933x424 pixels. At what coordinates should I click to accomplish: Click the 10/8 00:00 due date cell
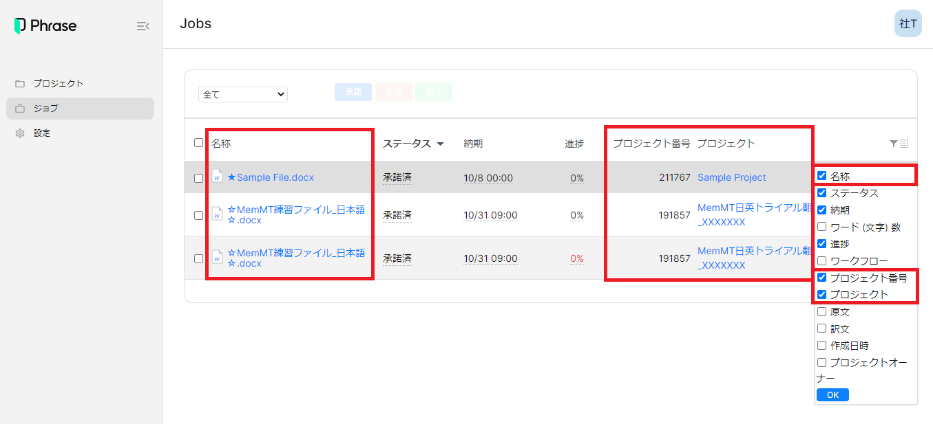pyautogui.click(x=488, y=178)
